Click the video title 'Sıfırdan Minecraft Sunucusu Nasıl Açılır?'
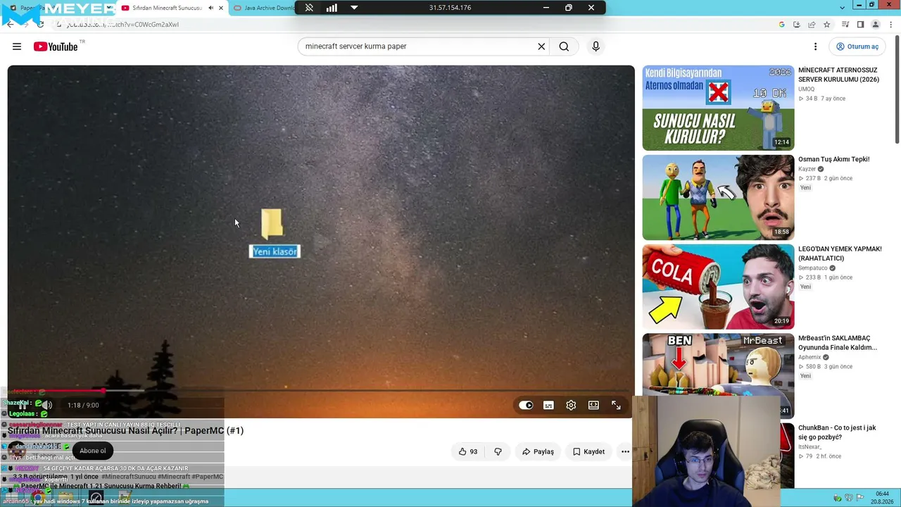The width and height of the screenshot is (901, 507). (x=125, y=431)
